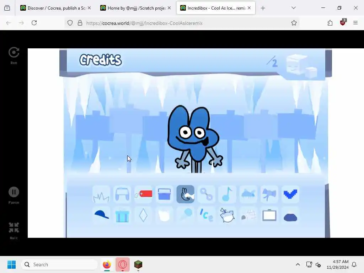This screenshot has height=273, width=364.
Task: Select the dark blue baseball cap icon
Action: pos(101,215)
